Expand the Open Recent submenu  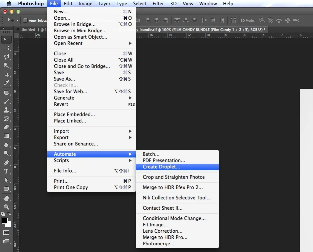(91, 43)
